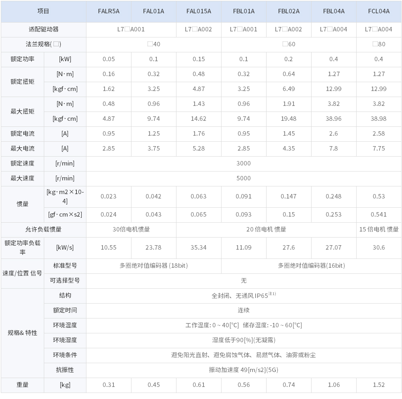Click the 5000 max speed cell
This screenshot has width=402, height=399.
(x=244, y=178)
